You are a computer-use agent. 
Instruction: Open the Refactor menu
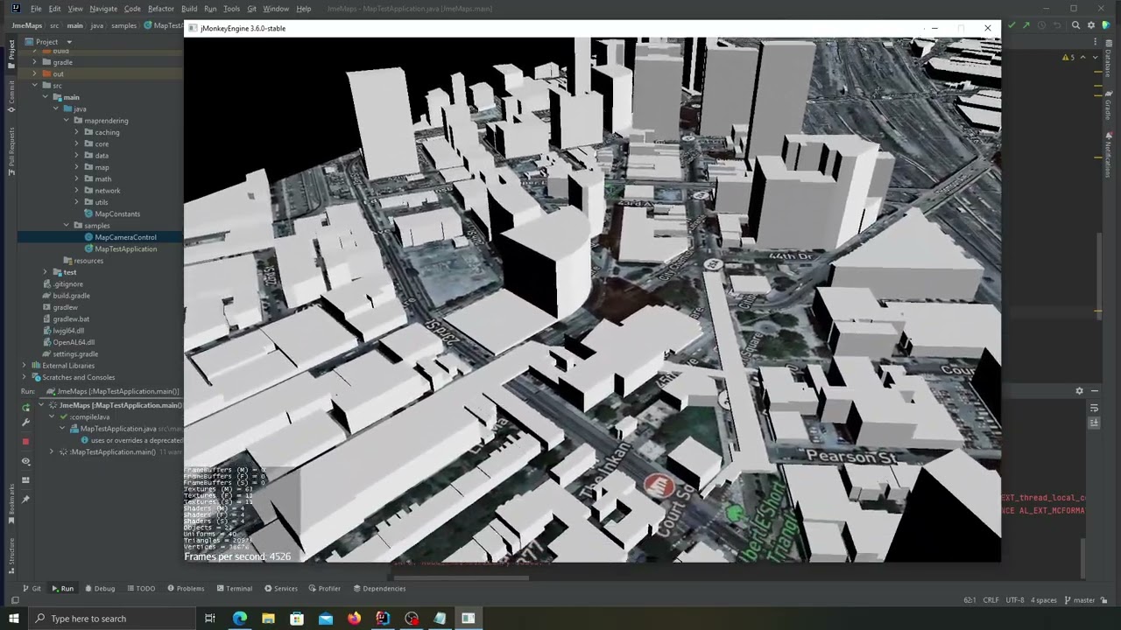[x=160, y=9]
